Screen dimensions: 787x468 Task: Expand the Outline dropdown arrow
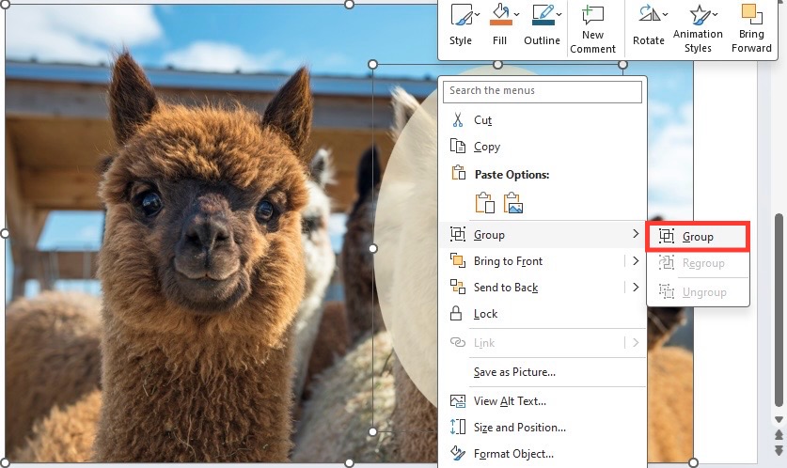pos(559,14)
